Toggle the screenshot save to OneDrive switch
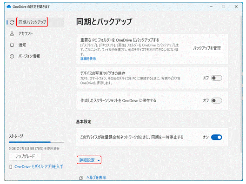246x184 pixels. click(x=217, y=100)
